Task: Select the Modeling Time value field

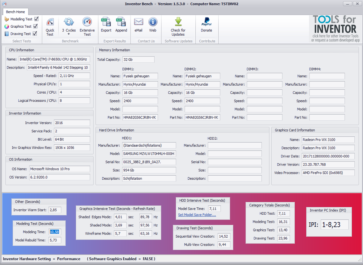Action: 55,232
